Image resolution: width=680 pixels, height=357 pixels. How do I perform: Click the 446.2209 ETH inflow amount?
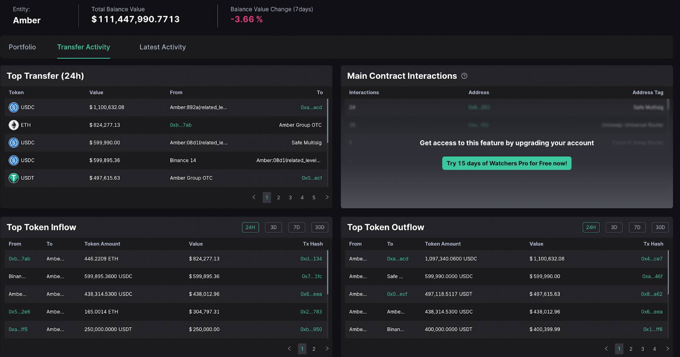(x=101, y=259)
